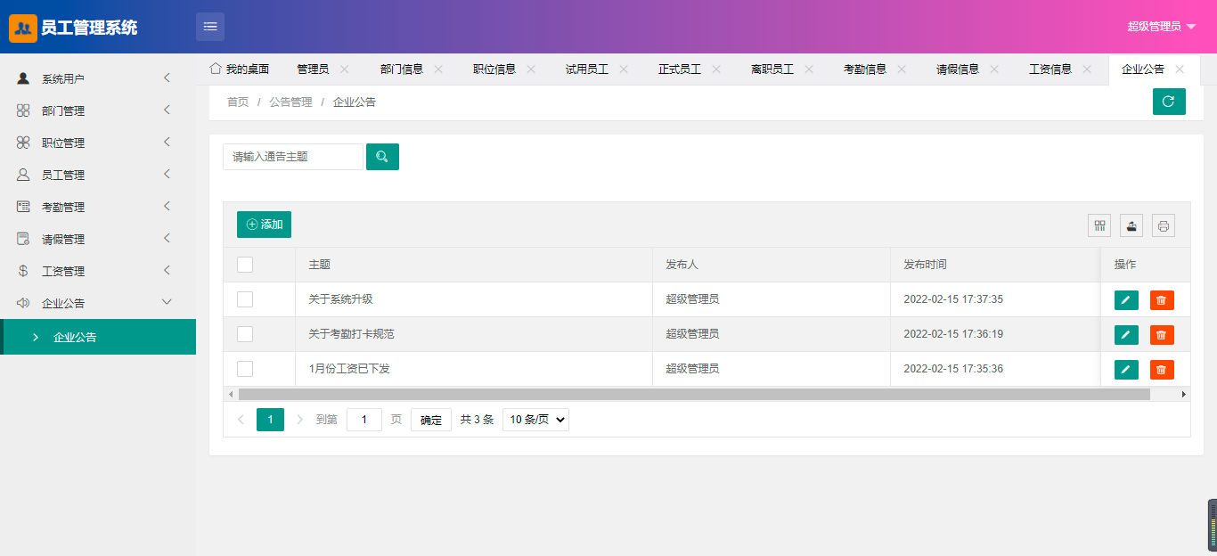Switch to the 职位信息 tab

click(x=494, y=69)
